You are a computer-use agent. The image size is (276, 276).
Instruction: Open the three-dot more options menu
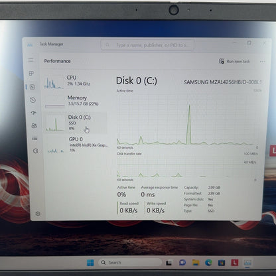coord(263,62)
